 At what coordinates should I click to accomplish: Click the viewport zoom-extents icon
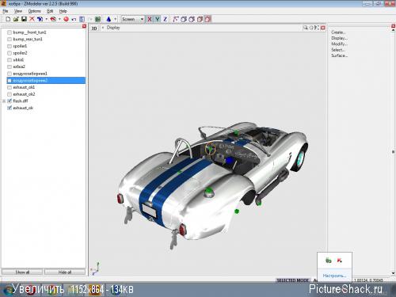(x=317, y=28)
